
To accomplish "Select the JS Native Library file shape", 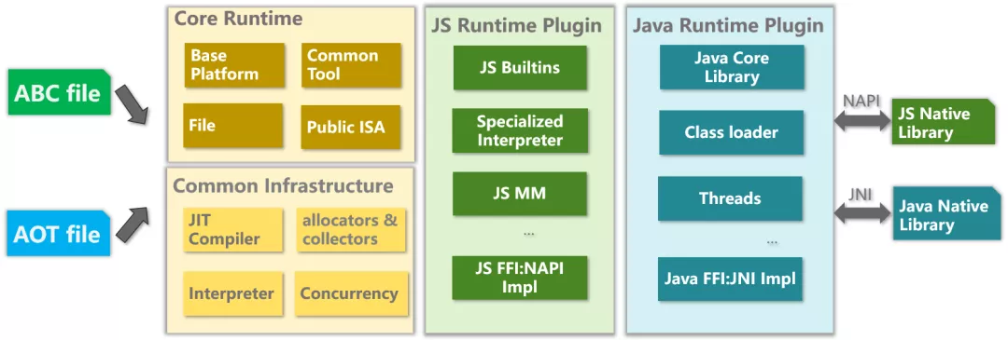I will coord(944,122).
